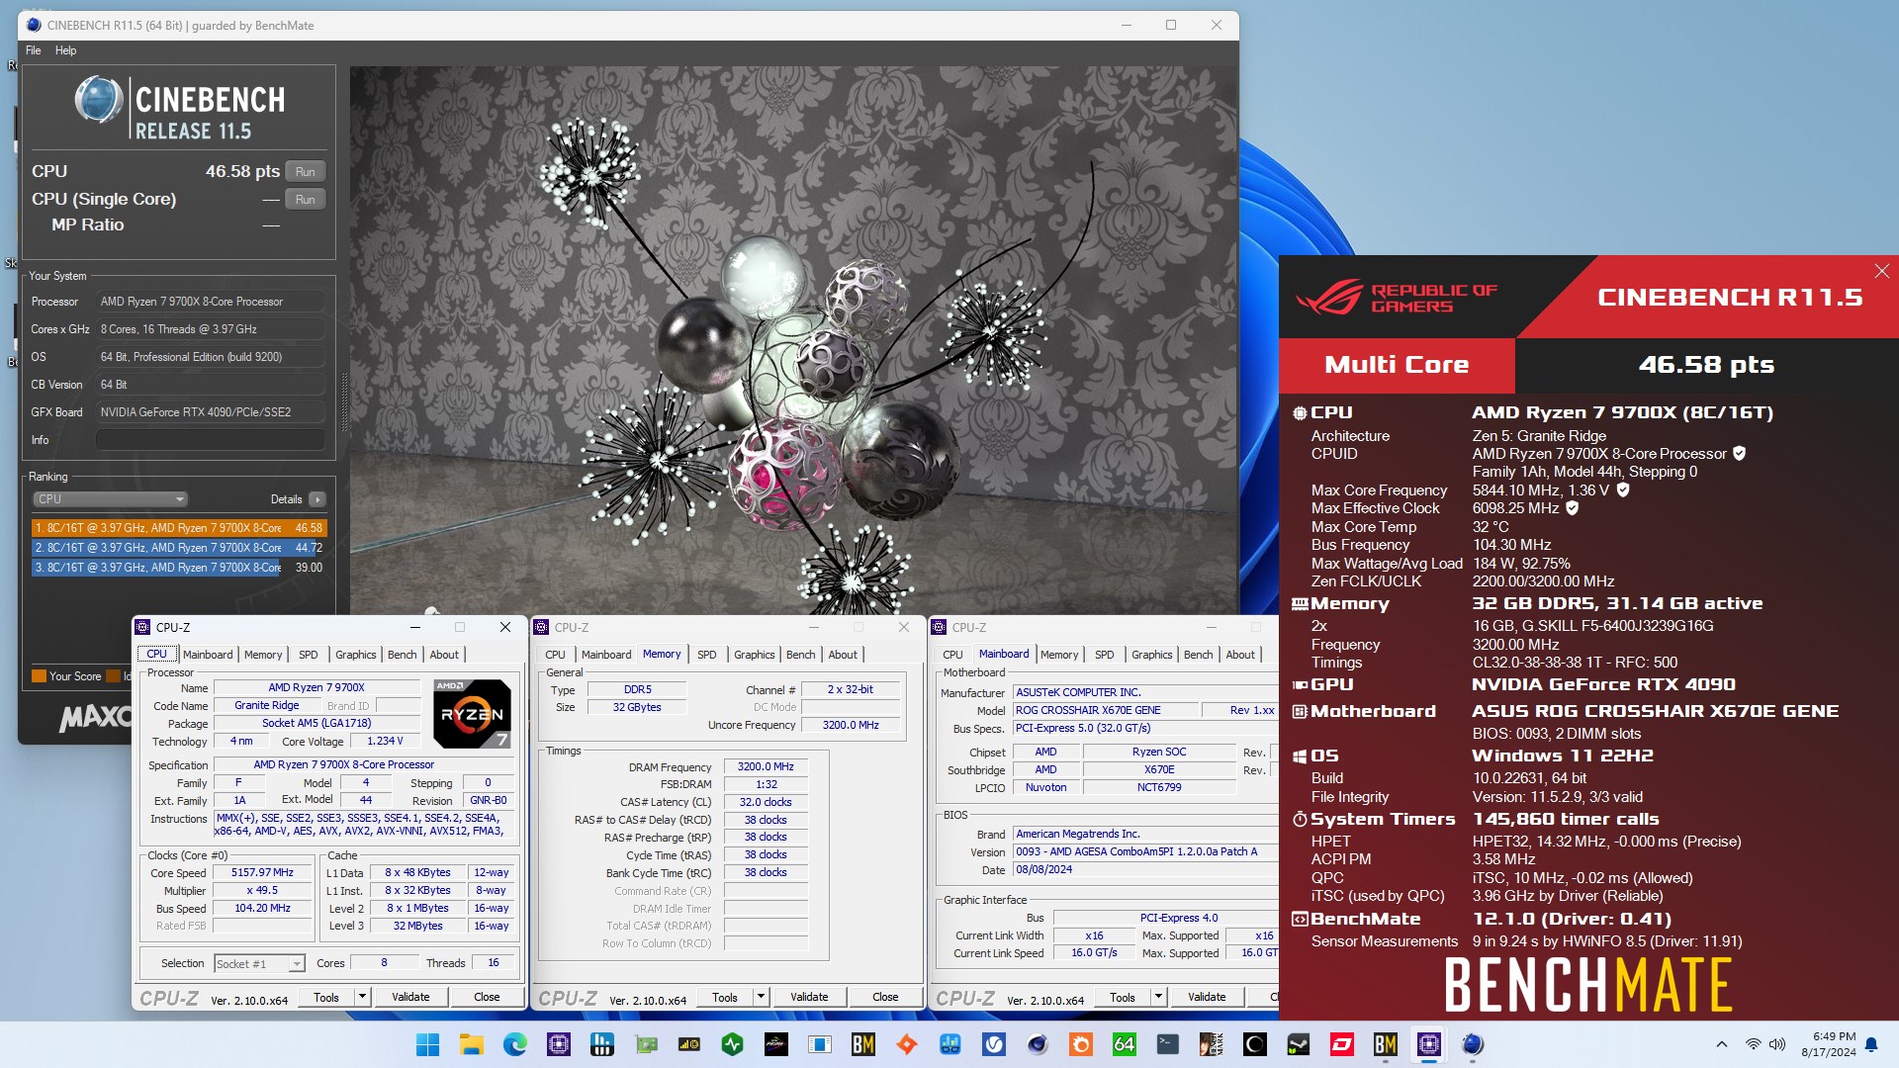Open Tools dropdown arrow in Memory window
The height and width of the screenshot is (1068, 1899).
click(x=761, y=997)
